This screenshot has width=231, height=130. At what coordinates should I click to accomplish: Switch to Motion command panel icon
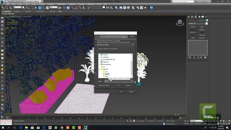[x=199, y=17]
